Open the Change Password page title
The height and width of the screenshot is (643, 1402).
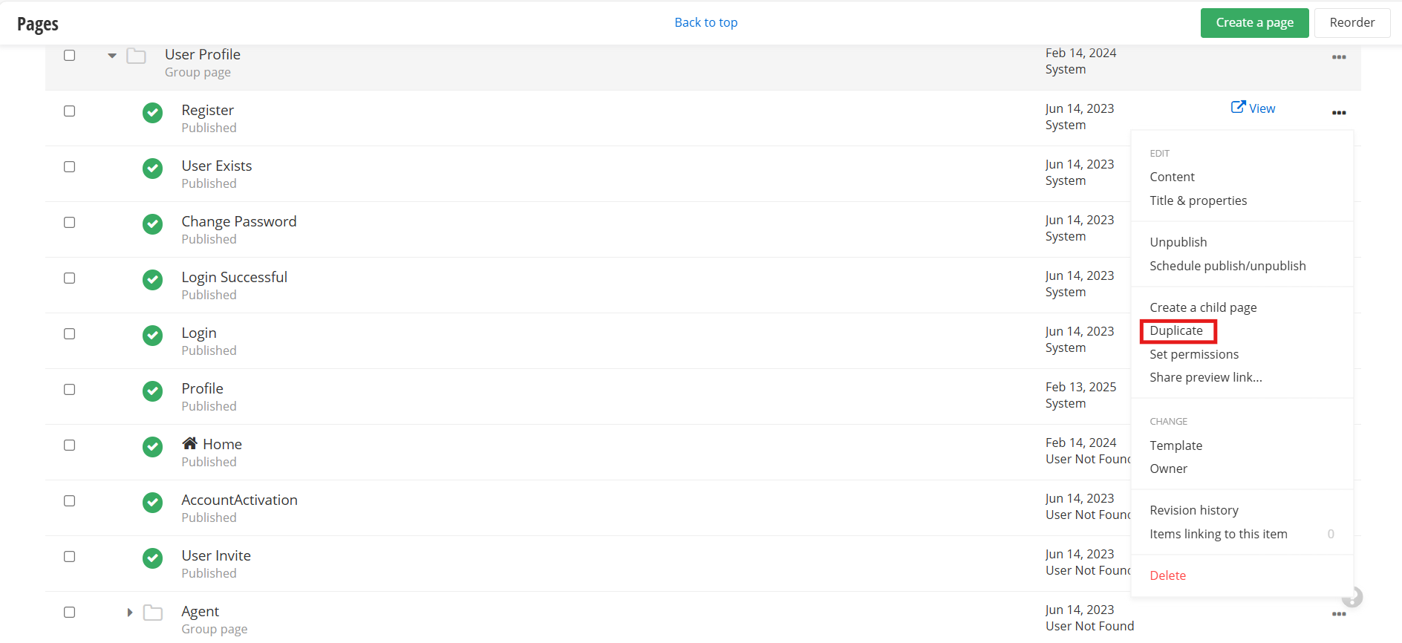tap(239, 221)
